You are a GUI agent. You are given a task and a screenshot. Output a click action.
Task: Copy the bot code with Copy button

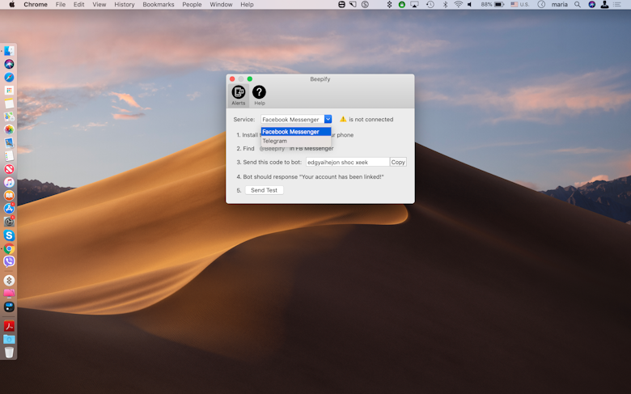point(398,162)
